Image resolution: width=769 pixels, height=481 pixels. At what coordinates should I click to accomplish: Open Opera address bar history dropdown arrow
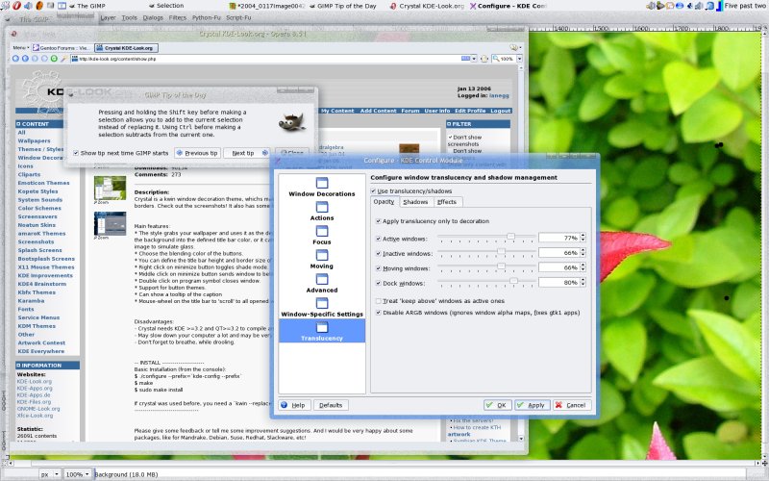[x=474, y=59]
